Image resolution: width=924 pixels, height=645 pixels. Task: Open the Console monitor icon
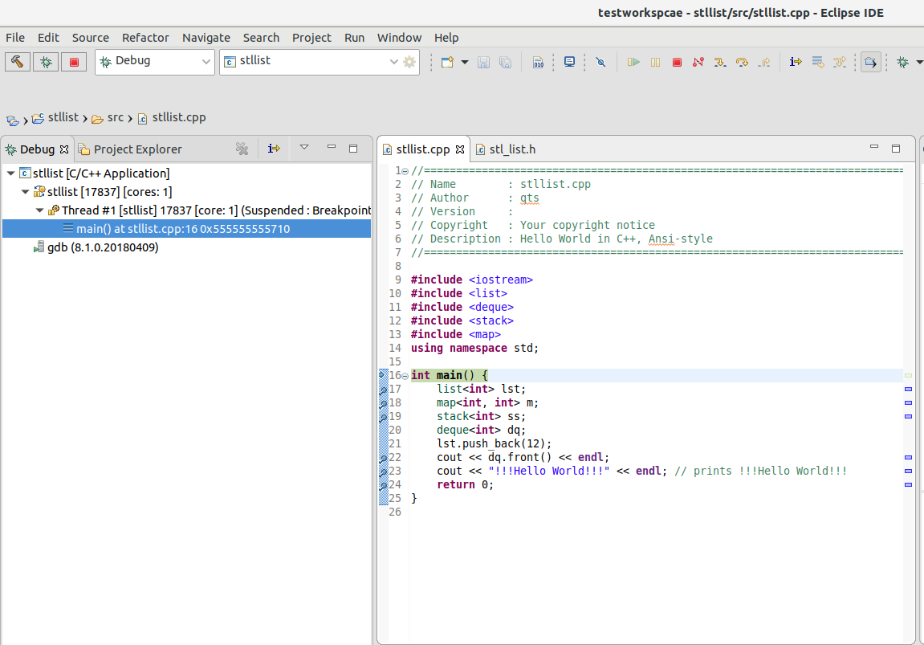[569, 62]
